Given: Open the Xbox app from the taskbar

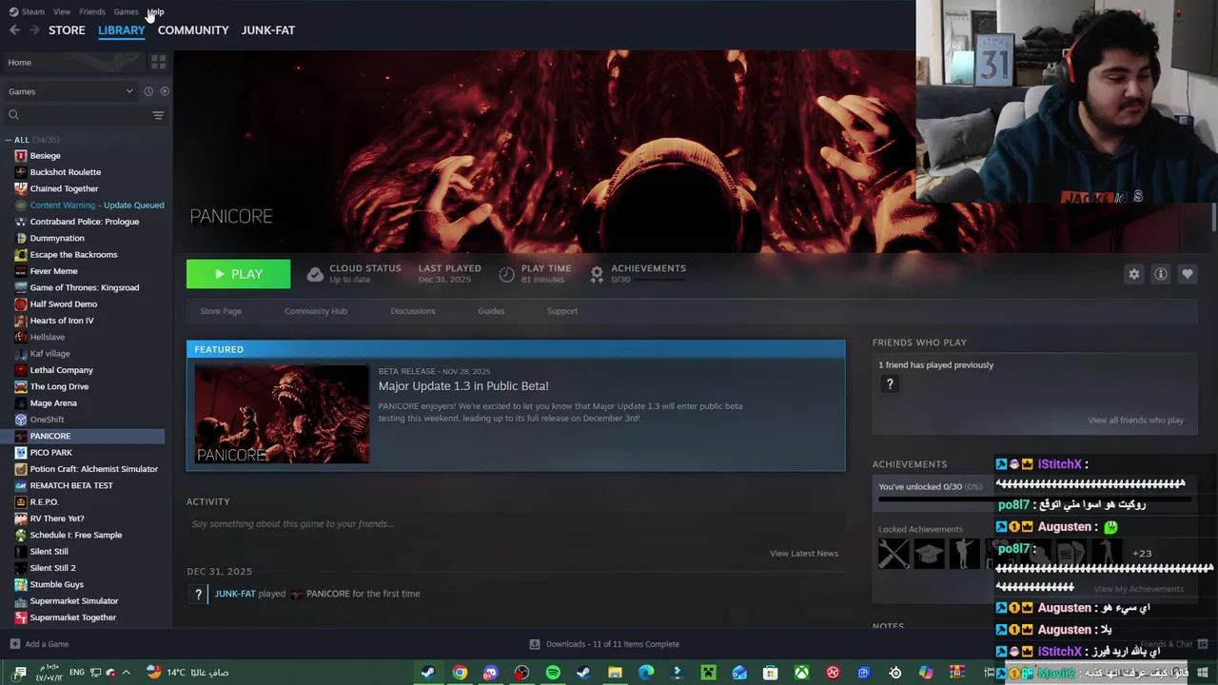Looking at the screenshot, I should pos(802,673).
